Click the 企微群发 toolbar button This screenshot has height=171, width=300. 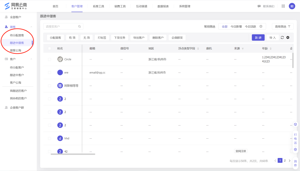pyautogui.click(x=177, y=37)
